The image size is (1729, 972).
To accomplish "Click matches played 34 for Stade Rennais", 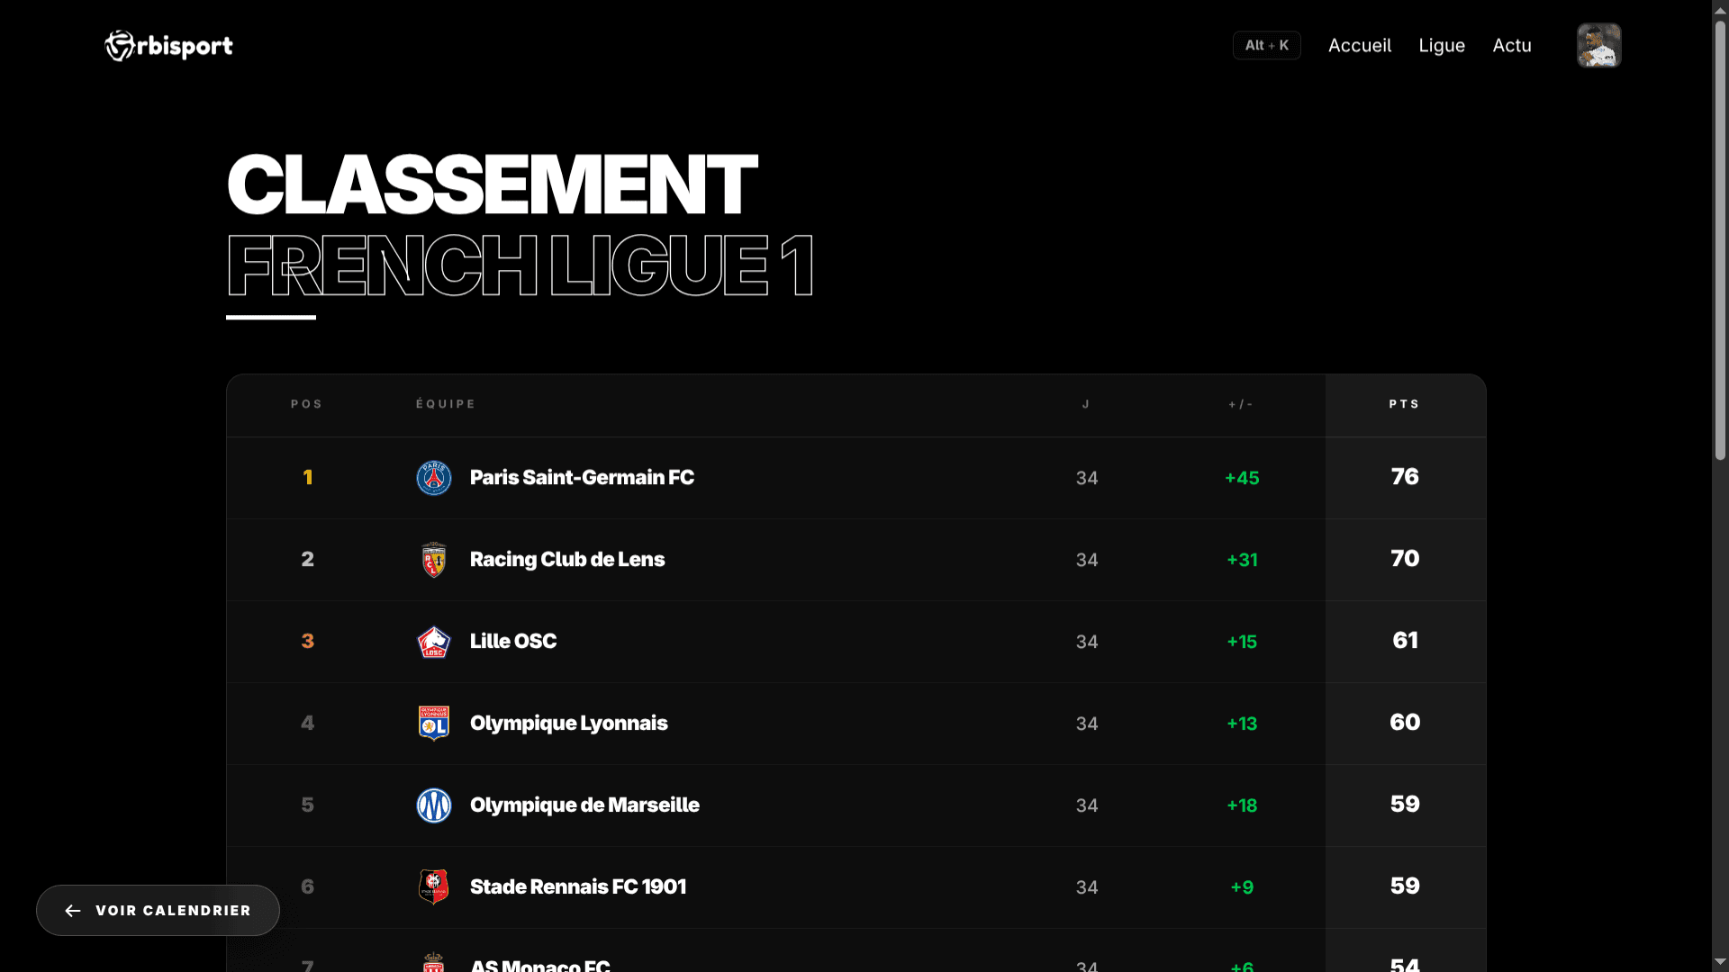I will 1087,888.
